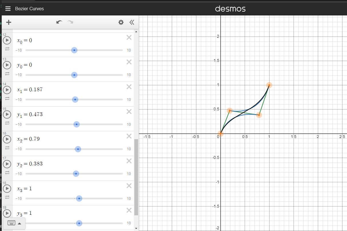Redo the last action
The height and width of the screenshot is (231, 347).
click(x=70, y=22)
